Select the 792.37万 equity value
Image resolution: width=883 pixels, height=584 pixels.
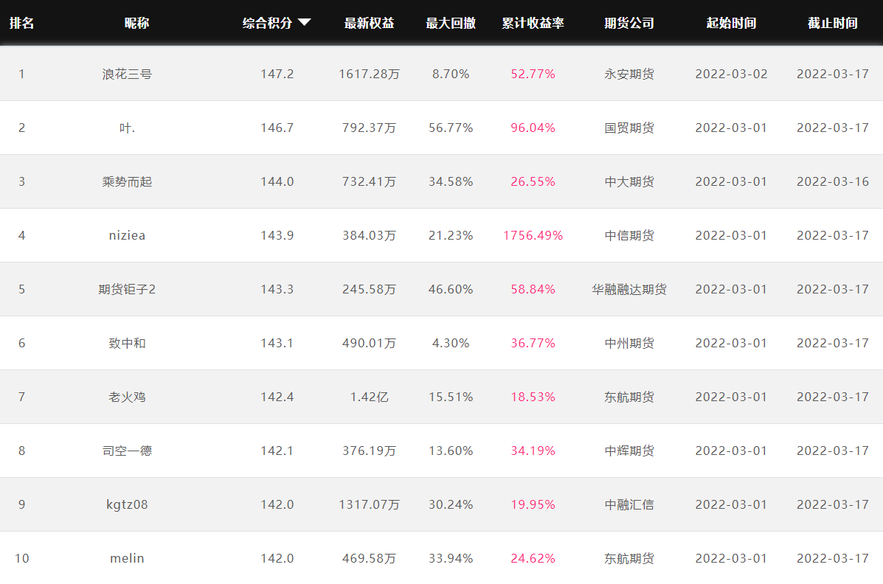click(369, 128)
